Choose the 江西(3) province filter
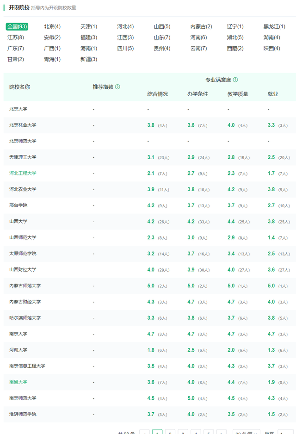Viewport: 296px width, 434px height. click(125, 37)
